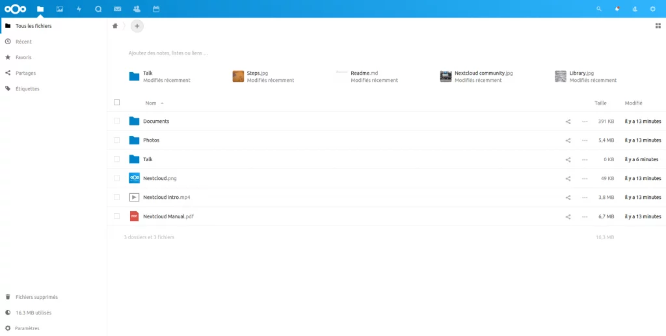Open recent Library.jpg recommendation
The width and height of the screenshot is (666, 336).
tap(586, 77)
